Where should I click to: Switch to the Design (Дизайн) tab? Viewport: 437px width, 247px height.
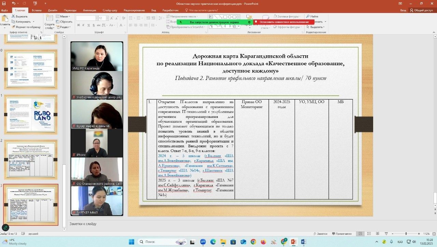pyautogui.click(x=53, y=10)
